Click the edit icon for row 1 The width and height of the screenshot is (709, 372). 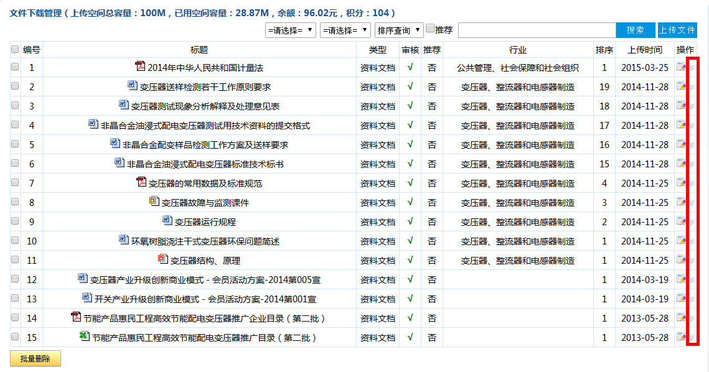point(681,67)
